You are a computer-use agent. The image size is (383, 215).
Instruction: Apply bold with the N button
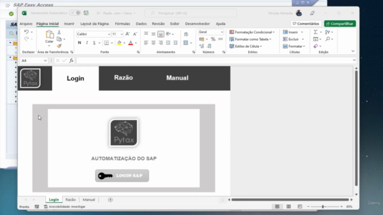coord(80,42)
